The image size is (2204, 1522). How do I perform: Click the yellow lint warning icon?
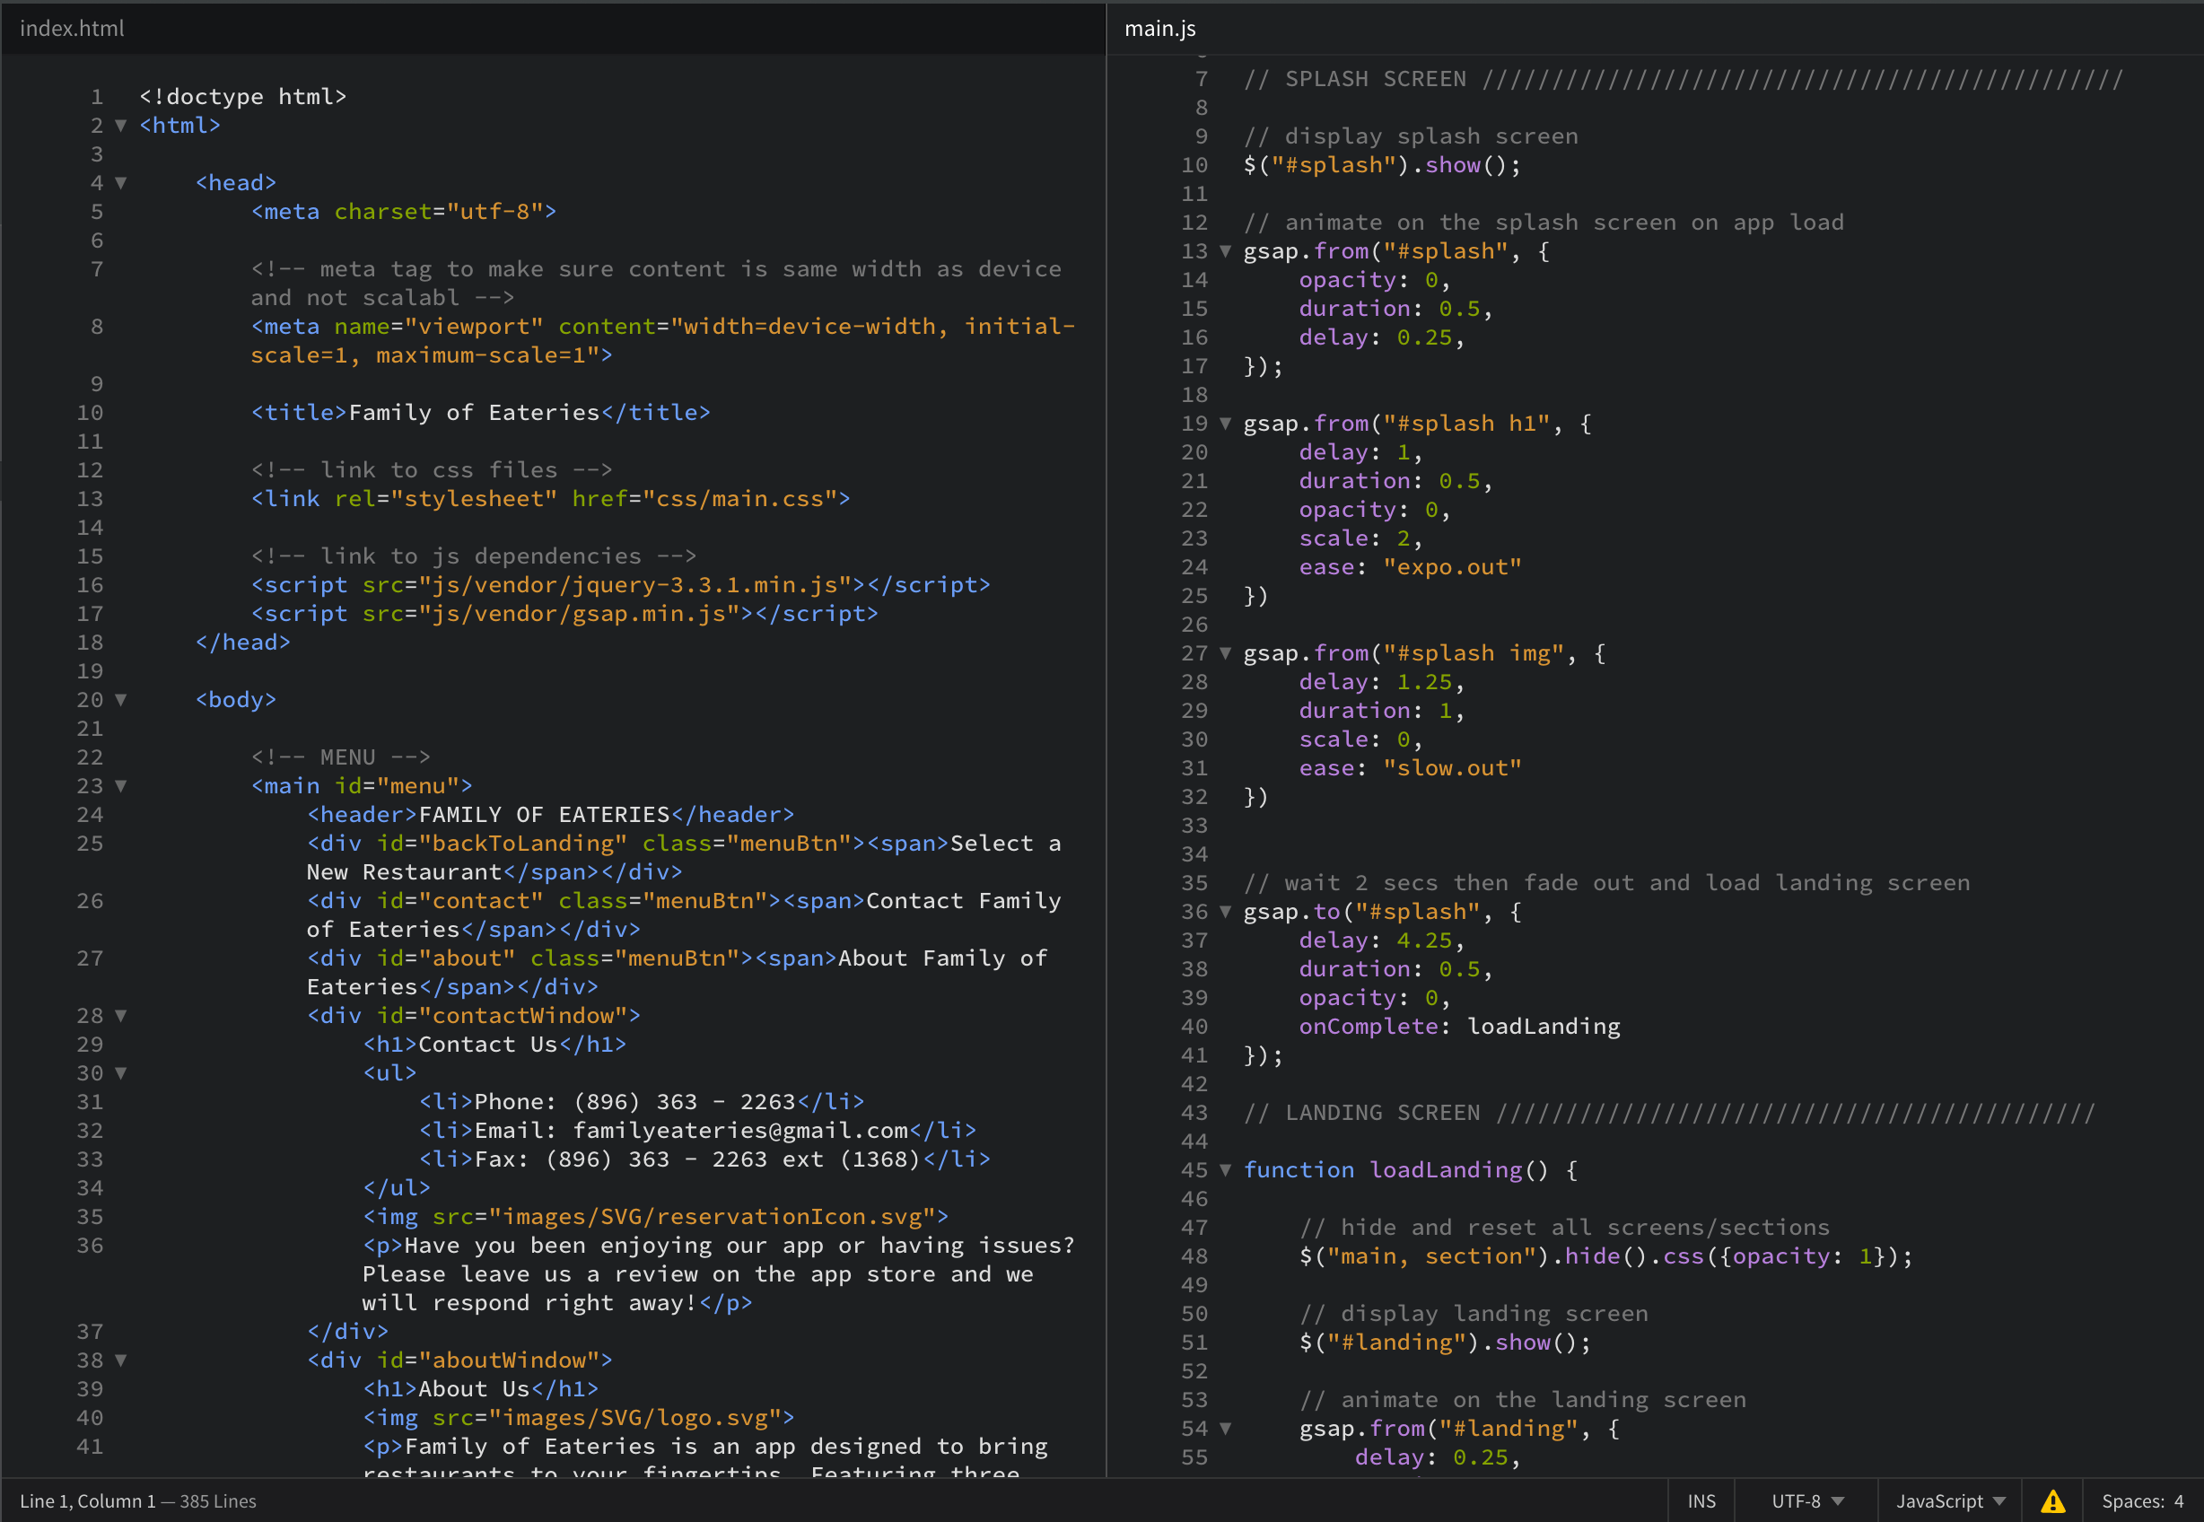[x=2052, y=1501]
